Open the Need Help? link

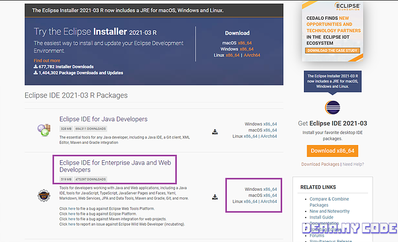(353, 164)
